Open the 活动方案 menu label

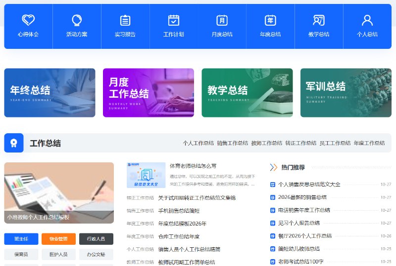77,34
